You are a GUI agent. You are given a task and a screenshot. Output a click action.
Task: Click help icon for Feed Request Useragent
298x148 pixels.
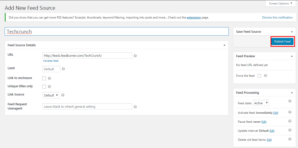[x=135, y=107]
